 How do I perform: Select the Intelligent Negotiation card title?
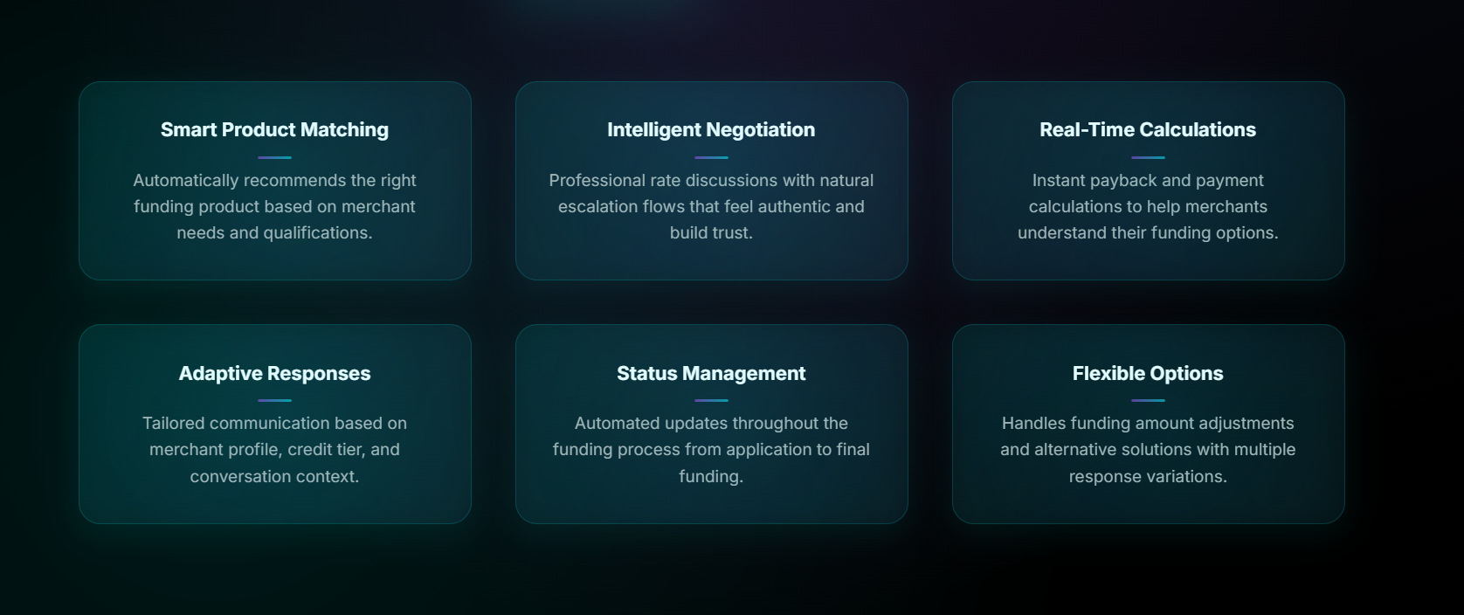tap(711, 130)
